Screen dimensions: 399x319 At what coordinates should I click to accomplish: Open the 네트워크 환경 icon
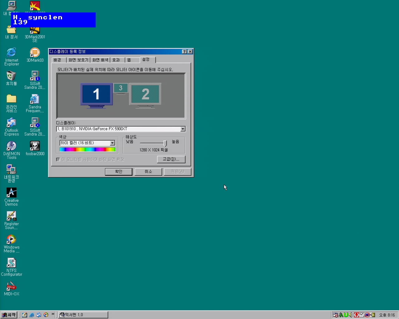[12, 174]
